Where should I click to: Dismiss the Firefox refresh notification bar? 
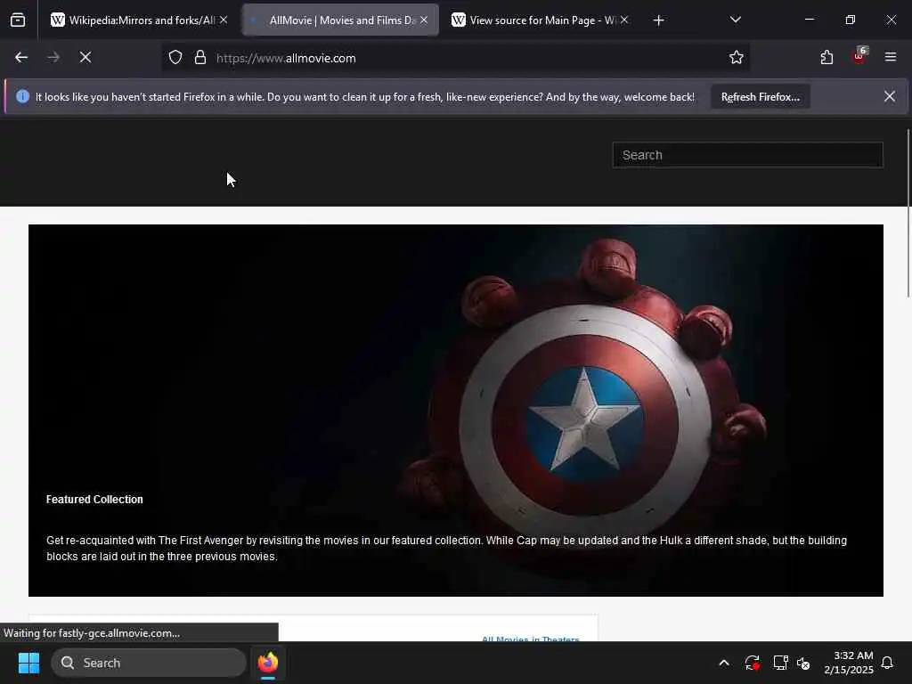pos(890,96)
